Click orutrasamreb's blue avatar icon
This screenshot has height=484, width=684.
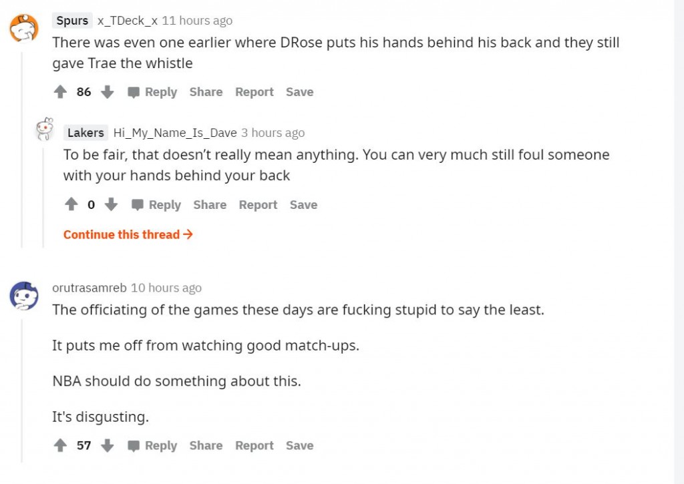coord(23,294)
